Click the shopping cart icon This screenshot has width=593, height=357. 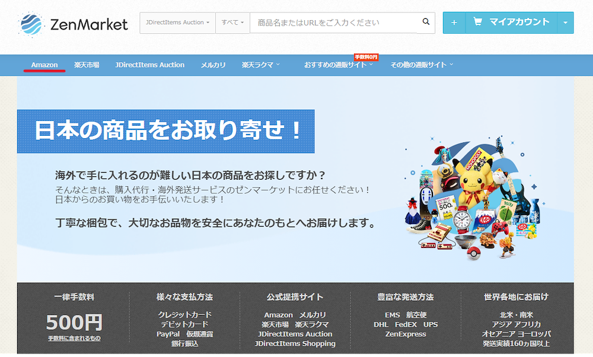(x=477, y=21)
